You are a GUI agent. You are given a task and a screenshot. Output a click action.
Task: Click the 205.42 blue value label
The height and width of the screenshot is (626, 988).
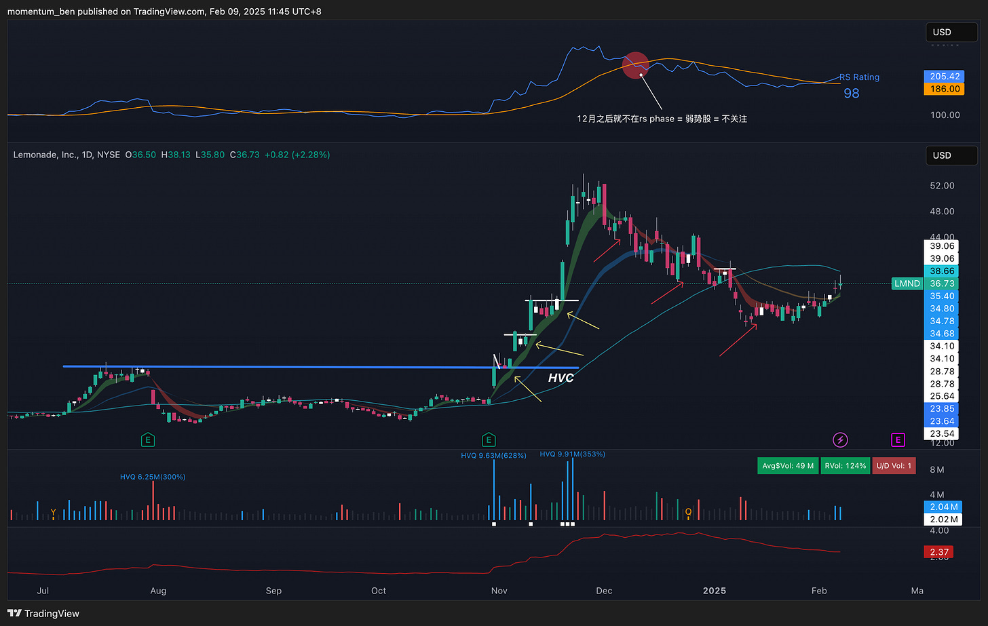(944, 77)
